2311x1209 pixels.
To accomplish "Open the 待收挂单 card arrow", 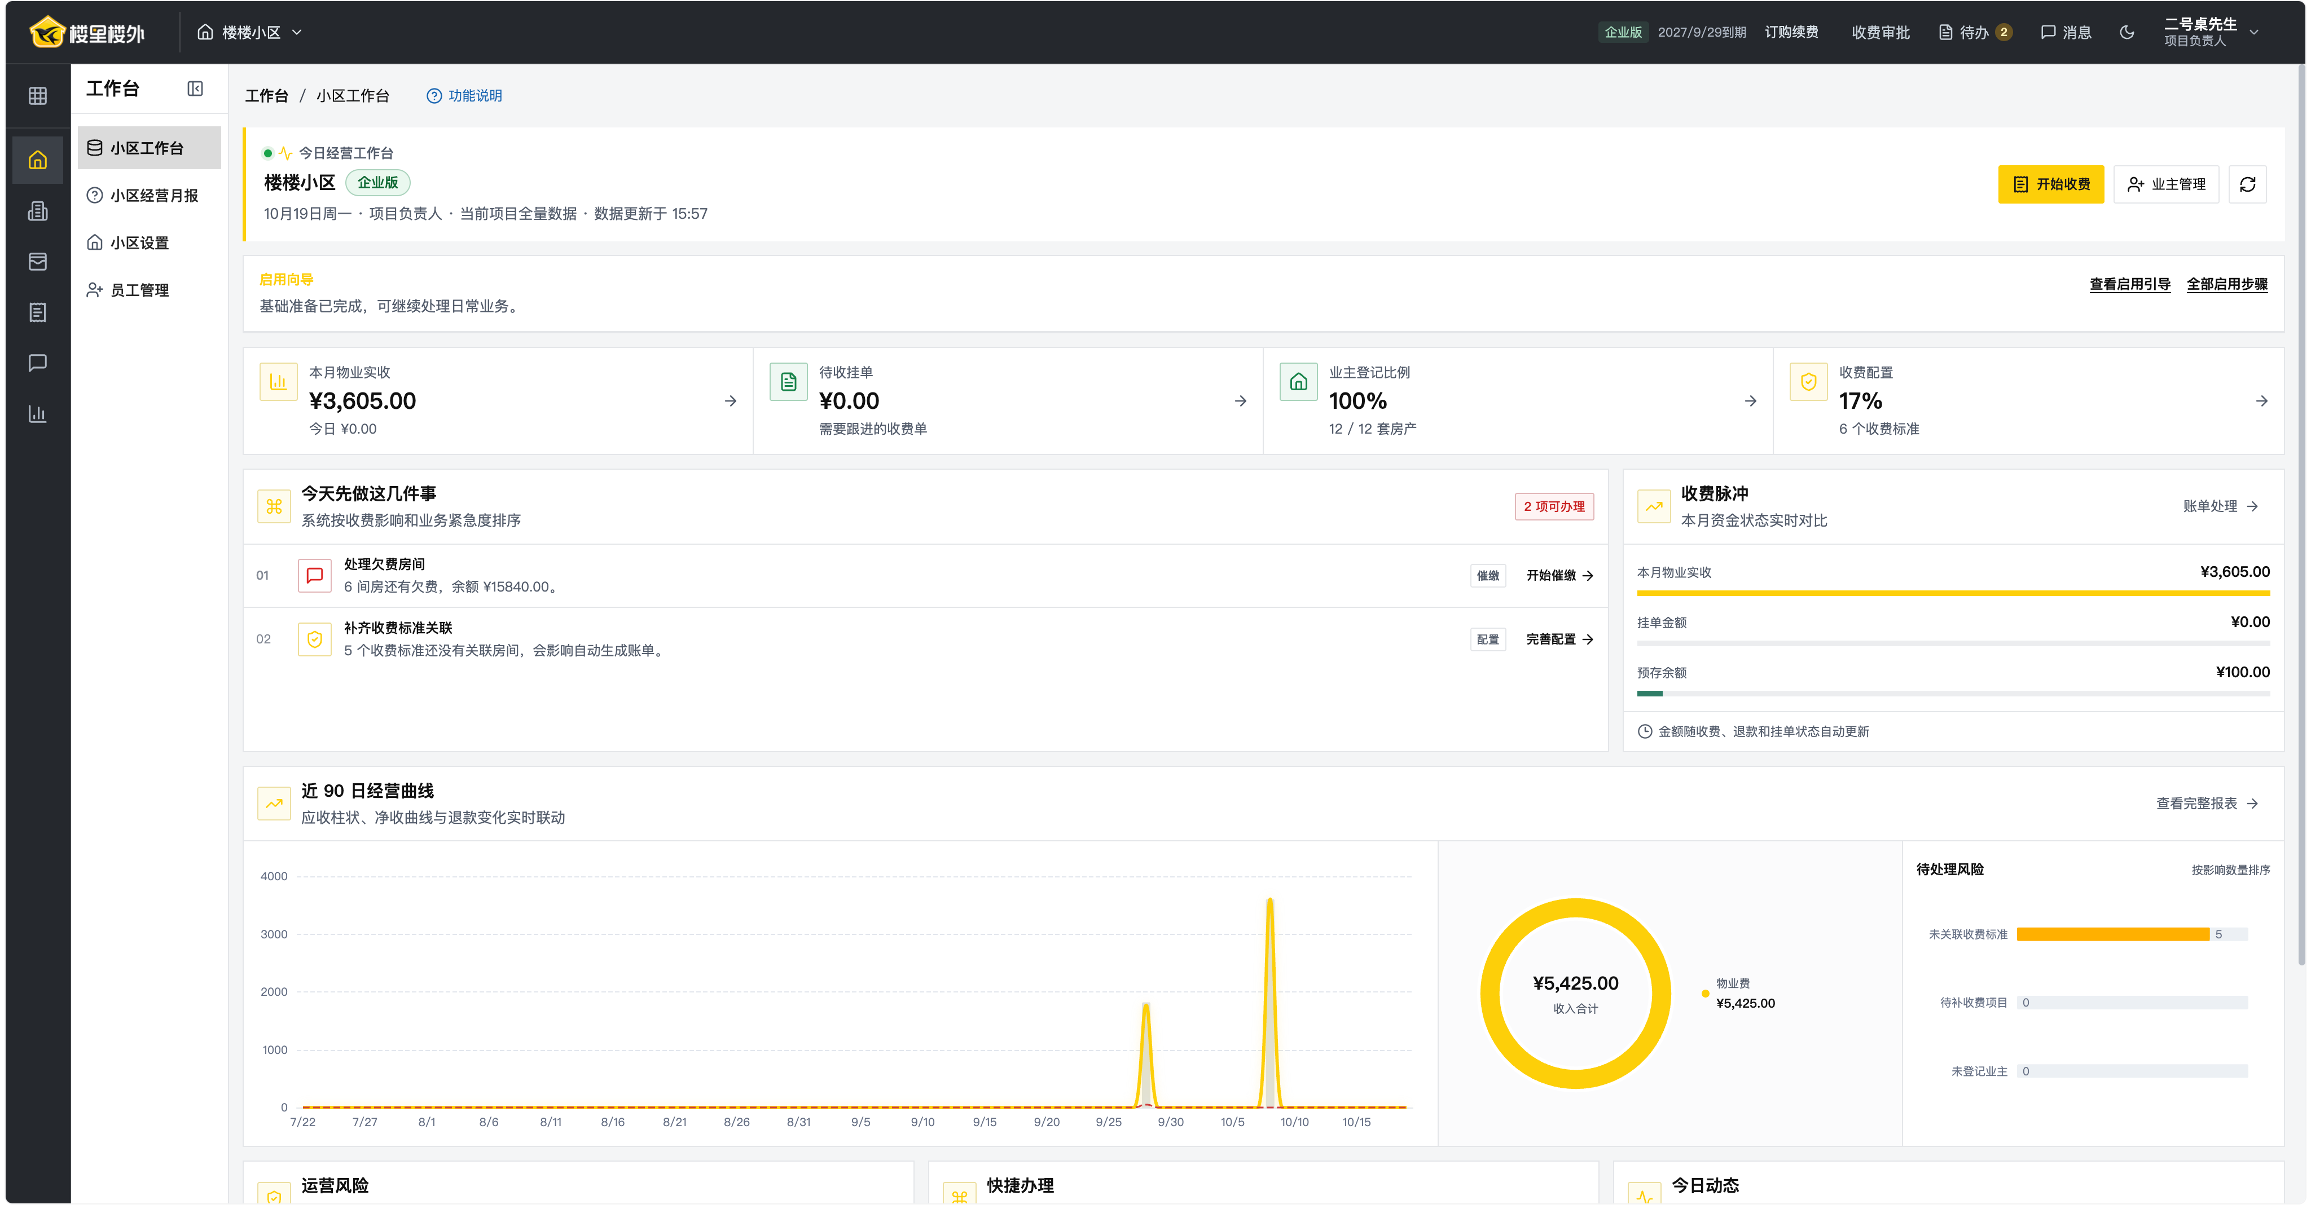I will (1240, 401).
